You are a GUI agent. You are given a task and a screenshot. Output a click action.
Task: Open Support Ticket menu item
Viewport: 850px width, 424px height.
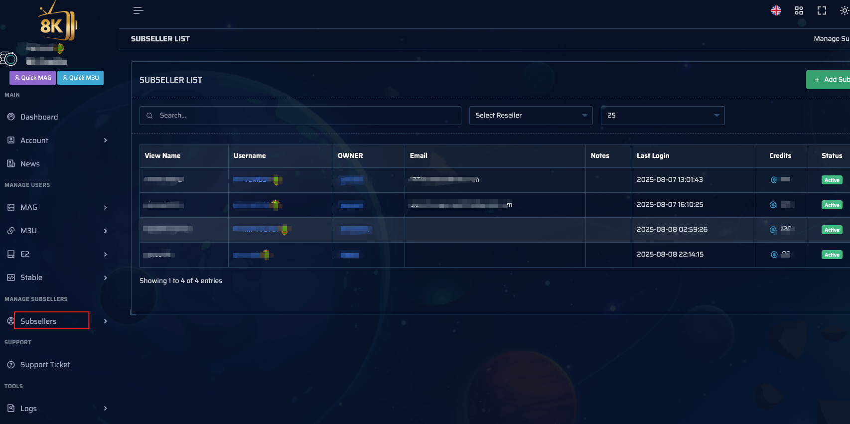[45, 365]
